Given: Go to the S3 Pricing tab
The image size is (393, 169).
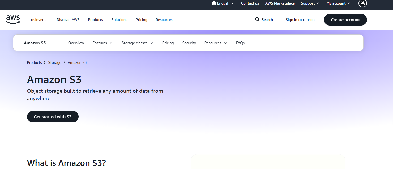Looking at the screenshot, I should click(168, 43).
